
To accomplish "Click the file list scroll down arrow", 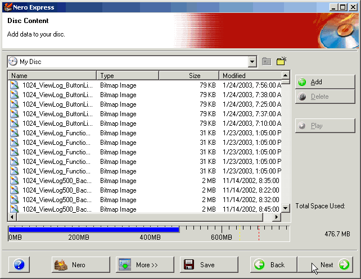I will (286, 208).
